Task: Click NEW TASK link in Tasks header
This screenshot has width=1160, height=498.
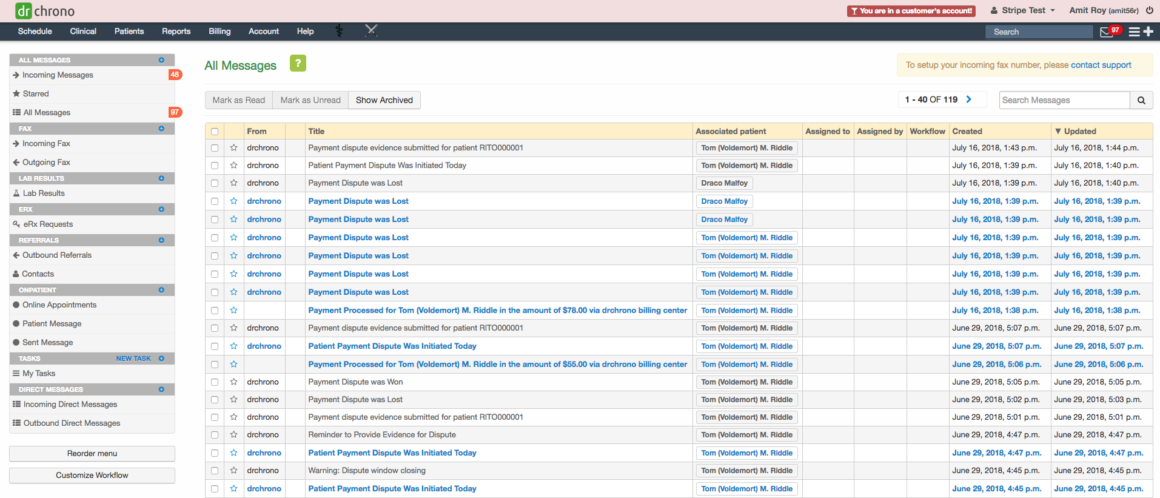Action: pyautogui.click(x=133, y=358)
